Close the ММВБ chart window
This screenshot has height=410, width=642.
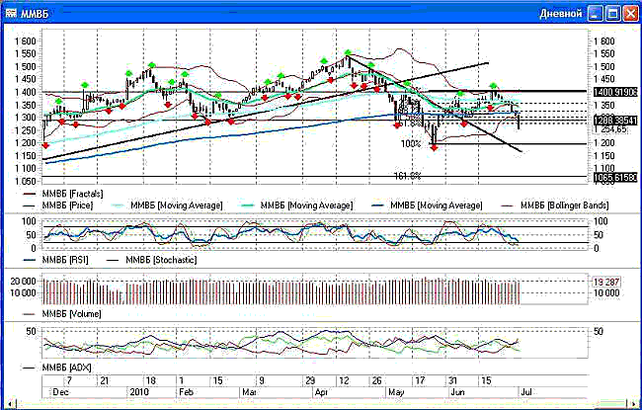pos(630,14)
